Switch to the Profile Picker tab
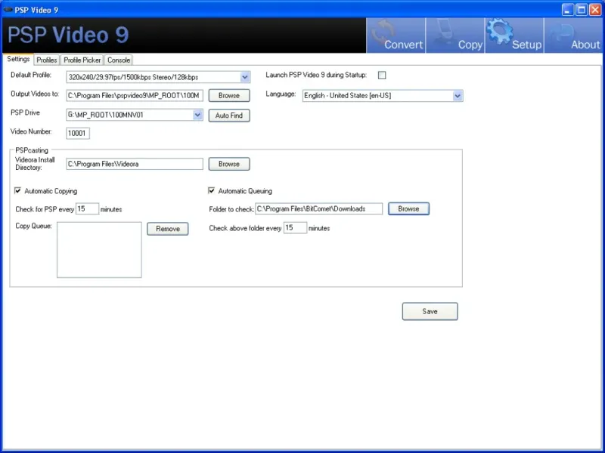Screen dimensions: 605x453 click(x=82, y=60)
